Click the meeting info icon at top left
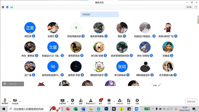 point(3,7)
